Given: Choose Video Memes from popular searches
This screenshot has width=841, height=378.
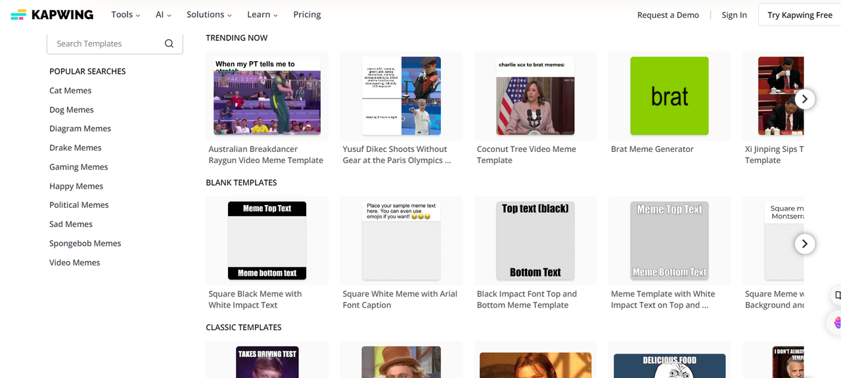Looking at the screenshot, I should (x=75, y=262).
